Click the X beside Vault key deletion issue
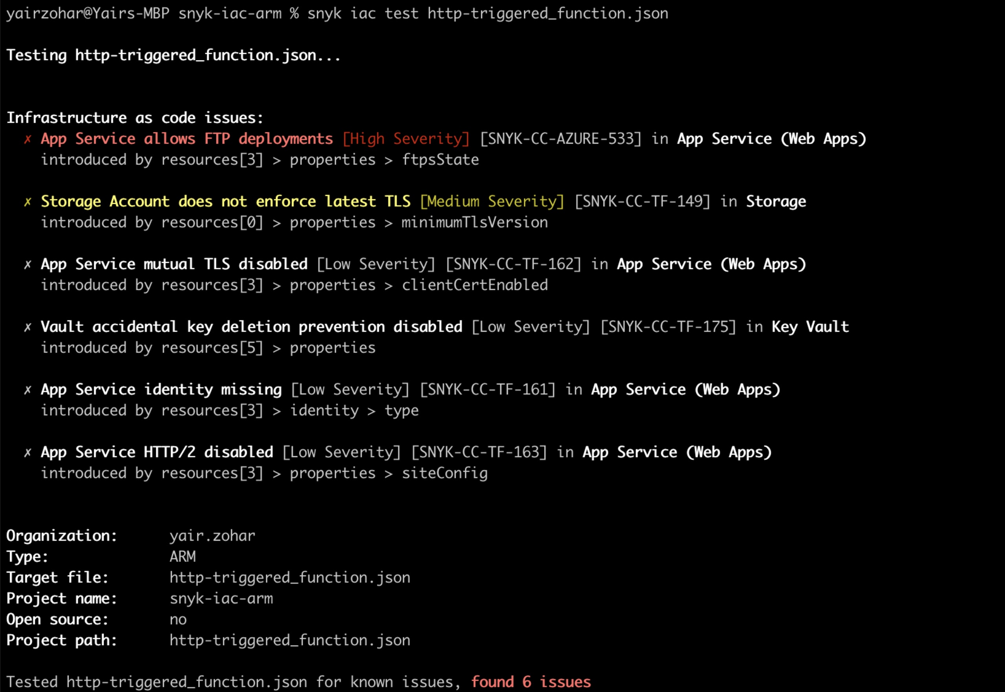1005x692 pixels. pyautogui.click(x=28, y=327)
